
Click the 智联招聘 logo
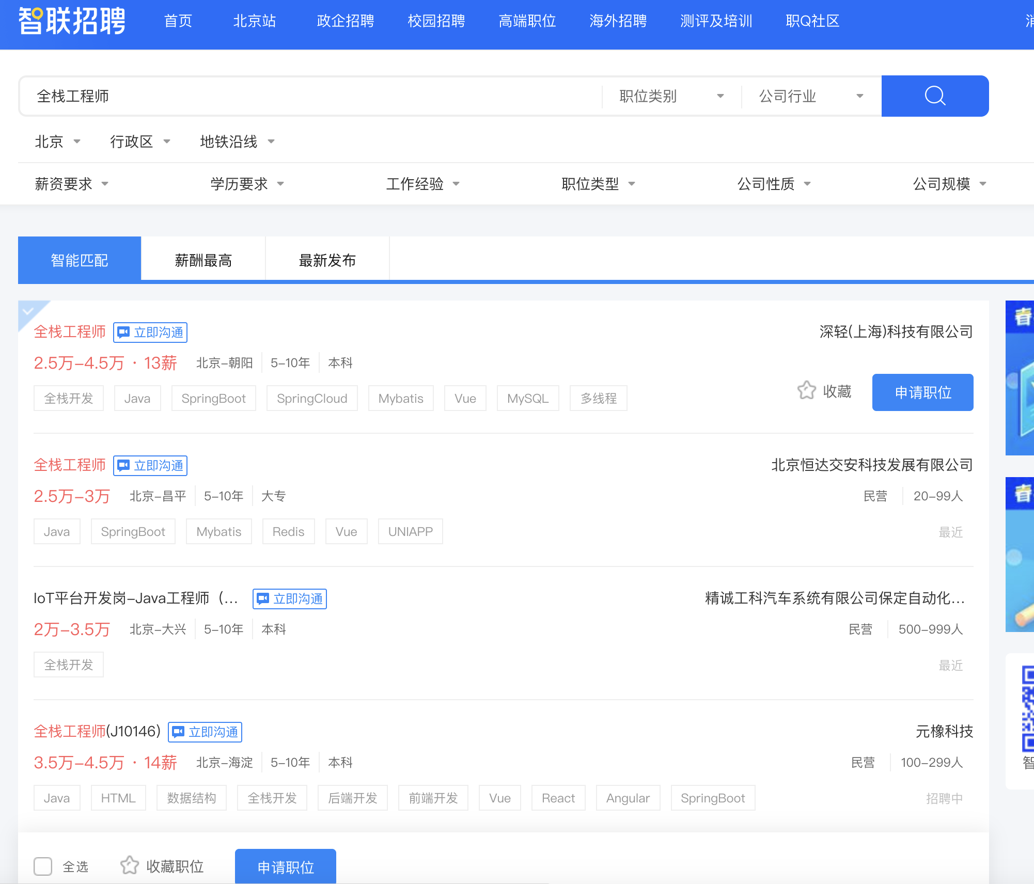coord(72,21)
